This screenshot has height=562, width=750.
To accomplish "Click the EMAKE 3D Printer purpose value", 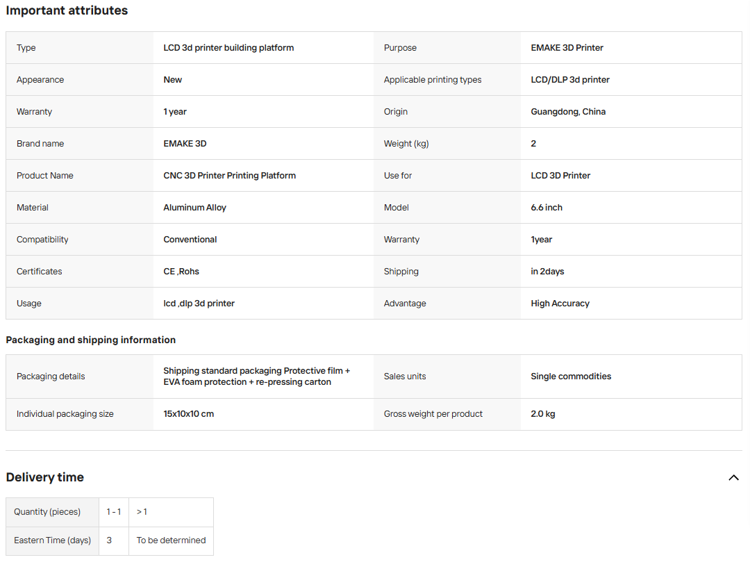I will click(567, 48).
